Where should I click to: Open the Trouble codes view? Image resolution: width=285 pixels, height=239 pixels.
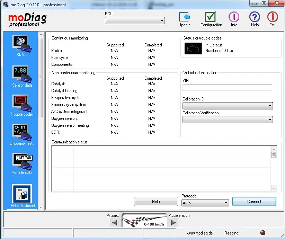(x=22, y=105)
